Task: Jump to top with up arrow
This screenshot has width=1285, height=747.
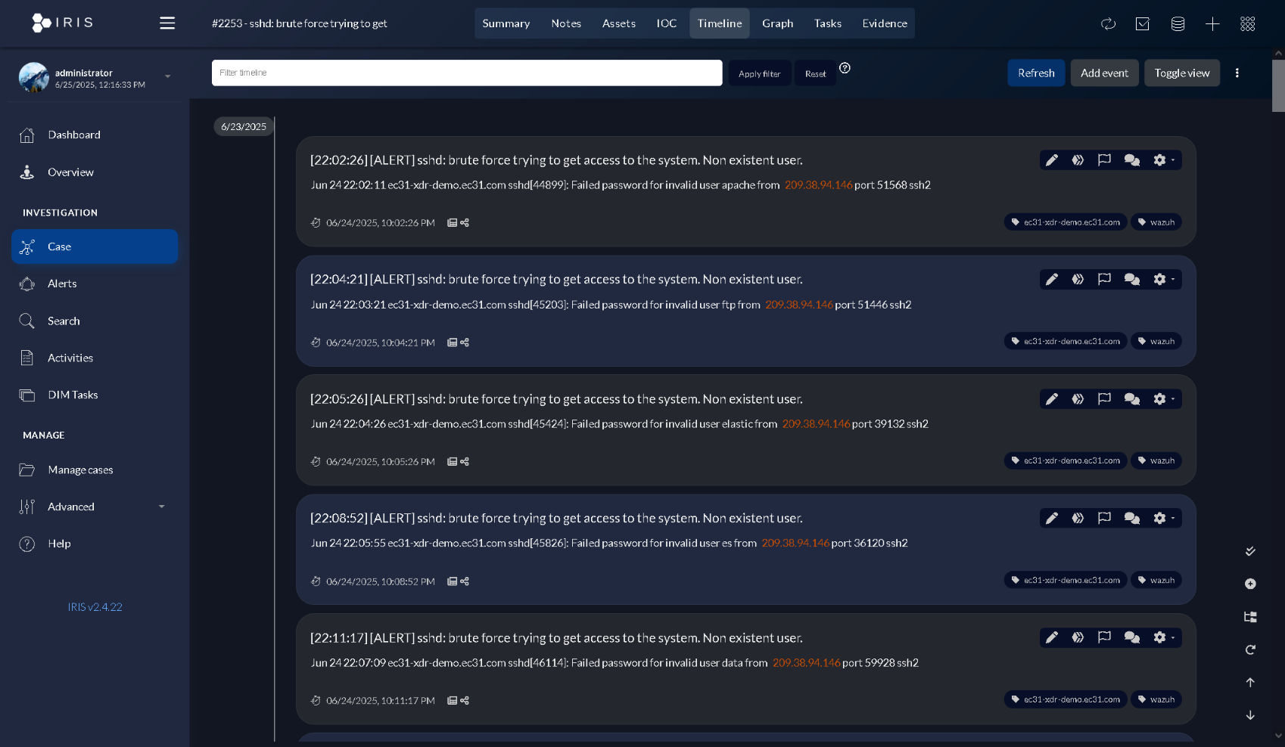Action: (x=1250, y=683)
